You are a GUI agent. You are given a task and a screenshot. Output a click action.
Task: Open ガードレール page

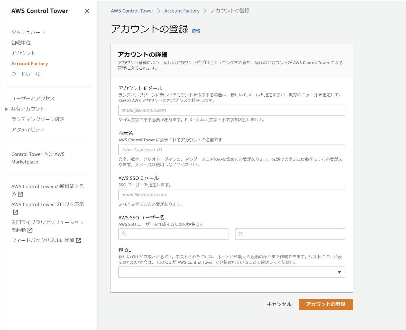pos(26,74)
